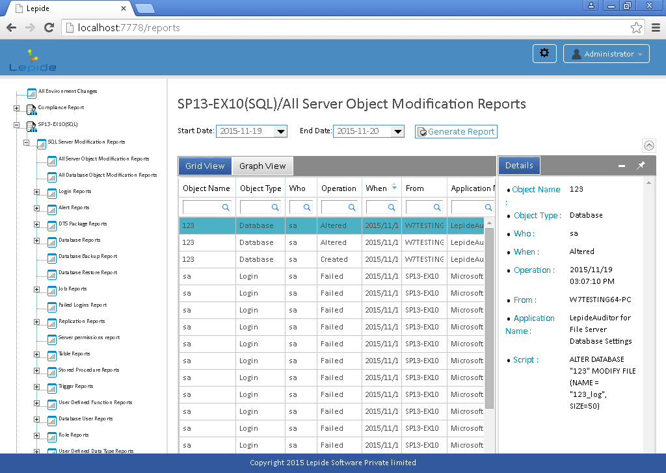The height and width of the screenshot is (473, 666).
Task: Expand the Table Reports node
Action: (36, 354)
